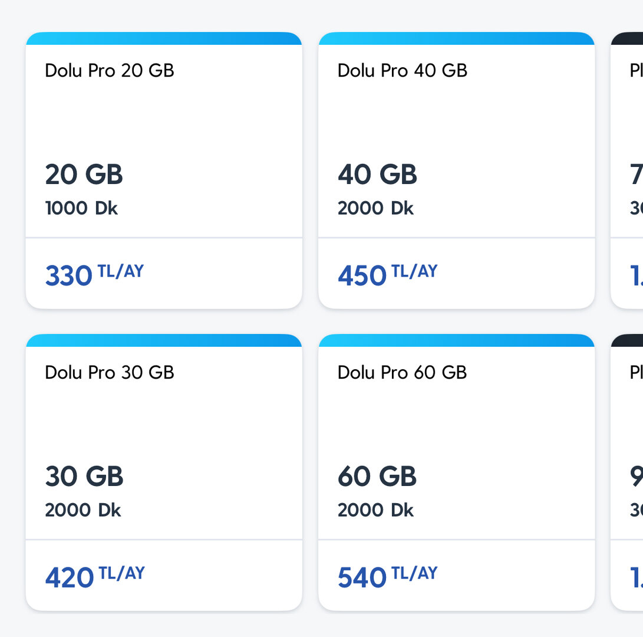Screen dimensions: 643x637
Task: Select the partially visible dark-header card in top row
Action: [x=628, y=171]
